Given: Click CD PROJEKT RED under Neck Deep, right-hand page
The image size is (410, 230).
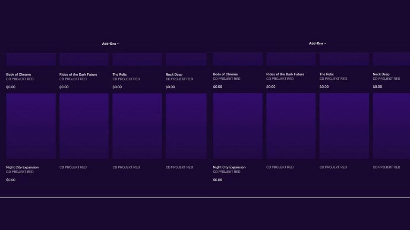Looking at the screenshot, I should point(386,79).
